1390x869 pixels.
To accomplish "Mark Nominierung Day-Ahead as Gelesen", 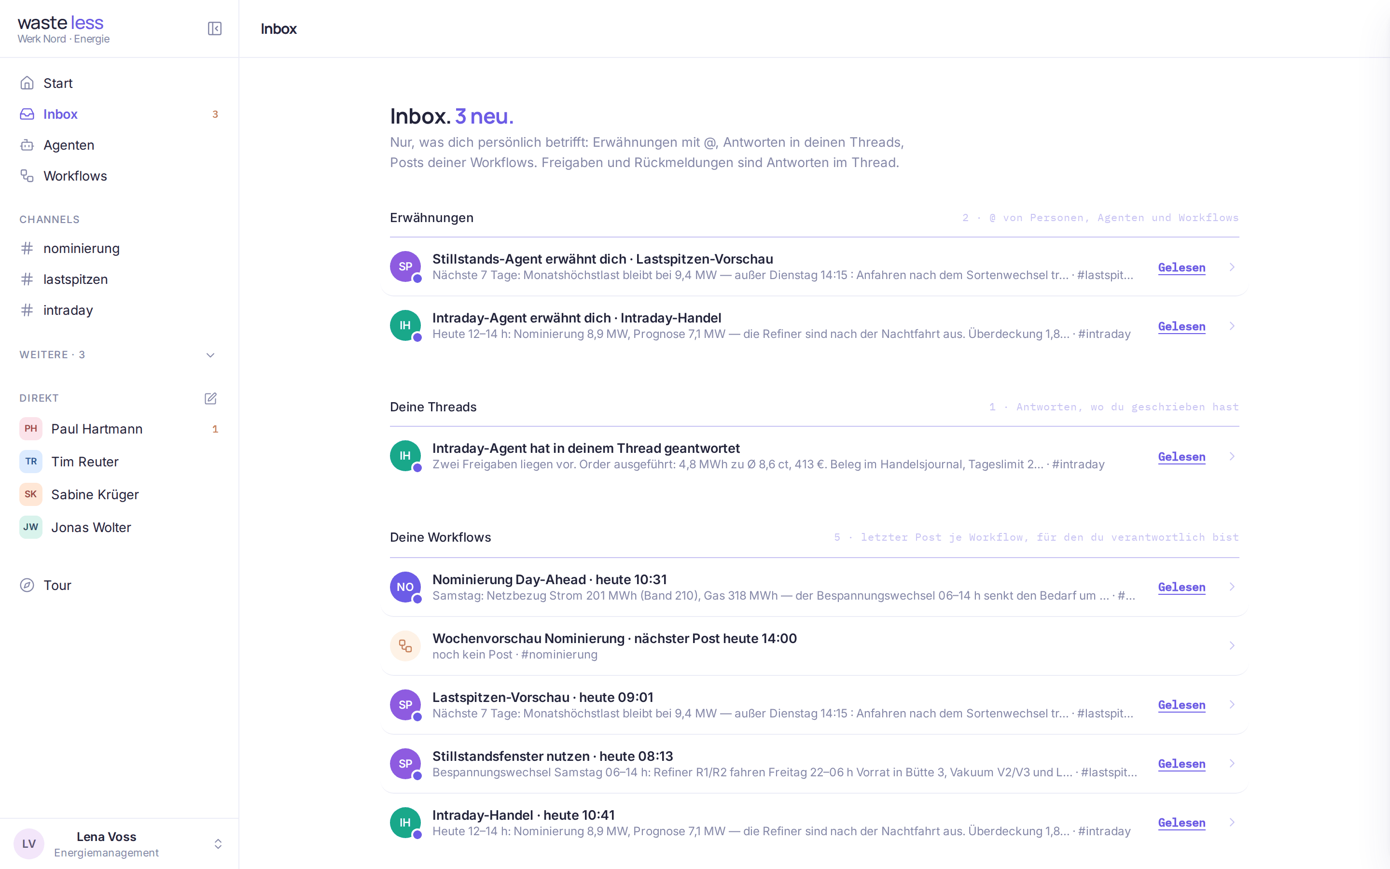I will tap(1181, 588).
